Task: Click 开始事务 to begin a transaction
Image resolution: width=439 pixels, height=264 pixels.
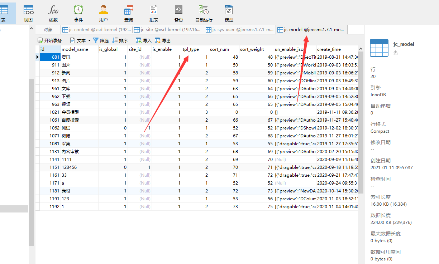Action: [x=50, y=41]
